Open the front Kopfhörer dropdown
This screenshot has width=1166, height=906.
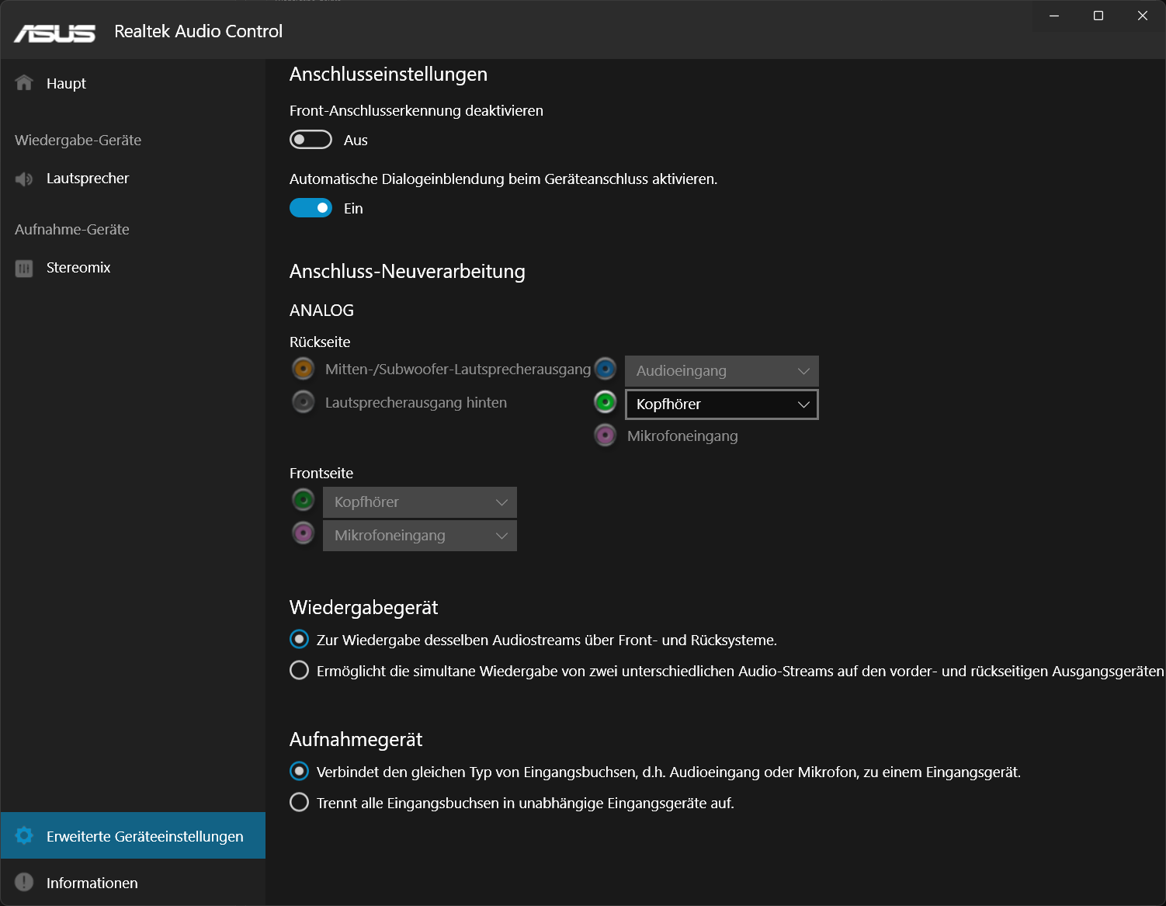tap(419, 502)
